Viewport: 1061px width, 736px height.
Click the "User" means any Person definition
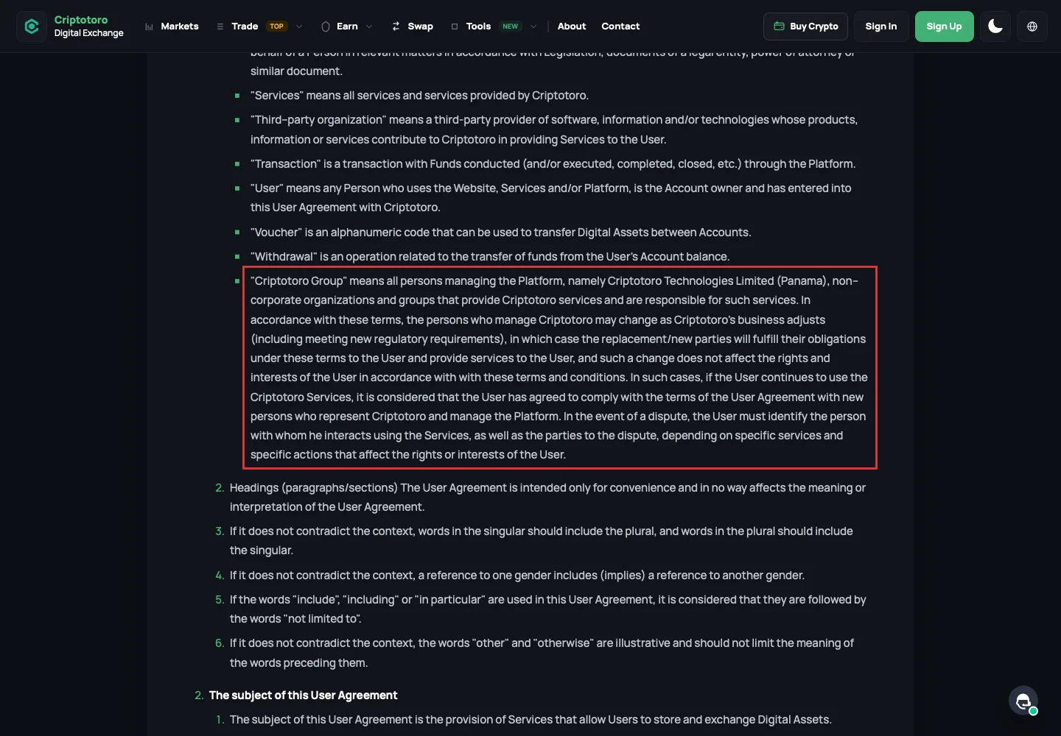click(551, 198)
